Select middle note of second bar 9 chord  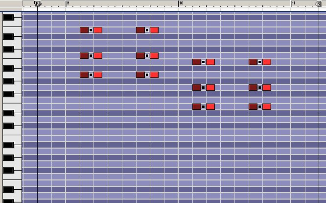140,55
